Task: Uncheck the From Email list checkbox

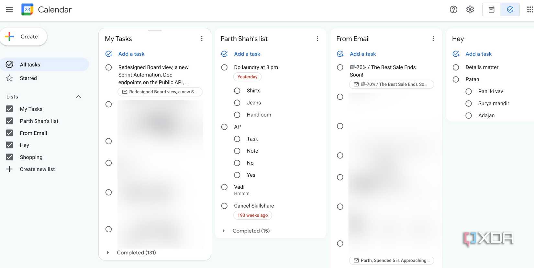Action: [9, 133]
